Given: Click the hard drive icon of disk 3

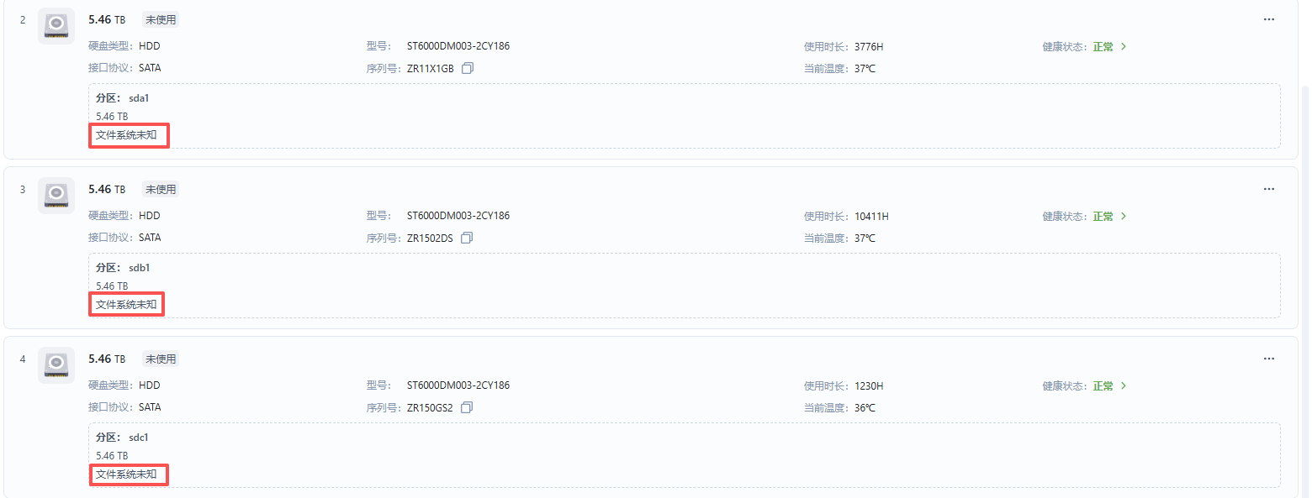Looking at the screenshot, I should coord(56,196).
